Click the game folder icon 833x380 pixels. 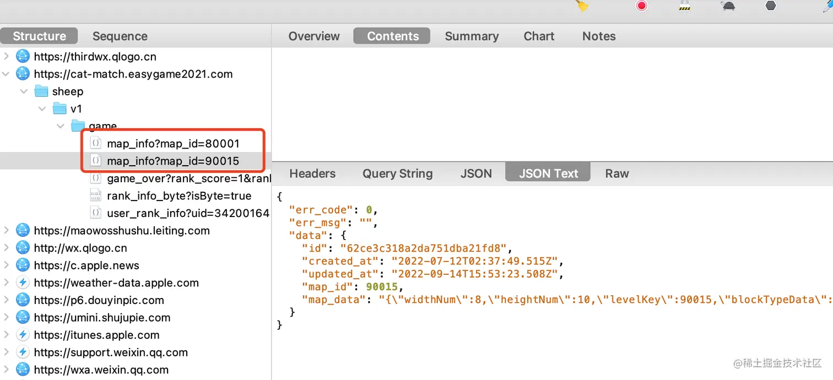click(78, 126)
